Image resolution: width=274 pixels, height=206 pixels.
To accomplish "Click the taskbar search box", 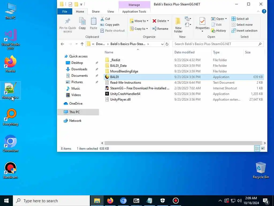I will coord(51,201).
